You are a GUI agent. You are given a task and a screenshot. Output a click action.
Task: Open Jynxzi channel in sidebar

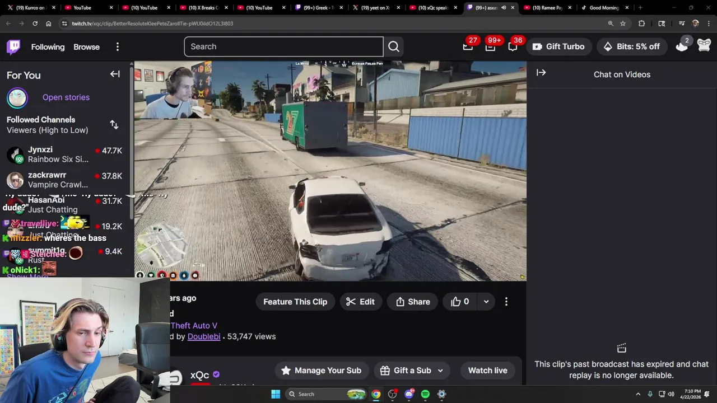pos(66,154)
